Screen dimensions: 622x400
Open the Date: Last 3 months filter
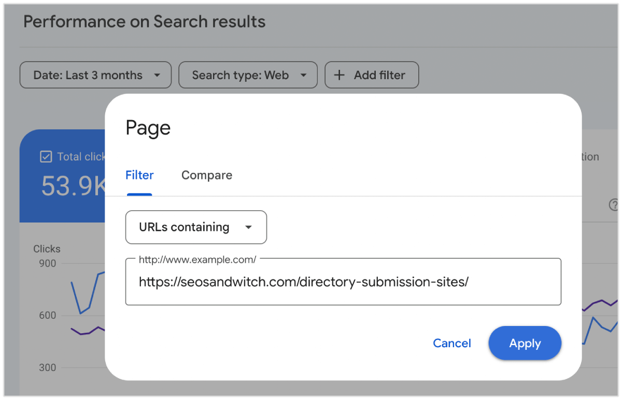88,76
